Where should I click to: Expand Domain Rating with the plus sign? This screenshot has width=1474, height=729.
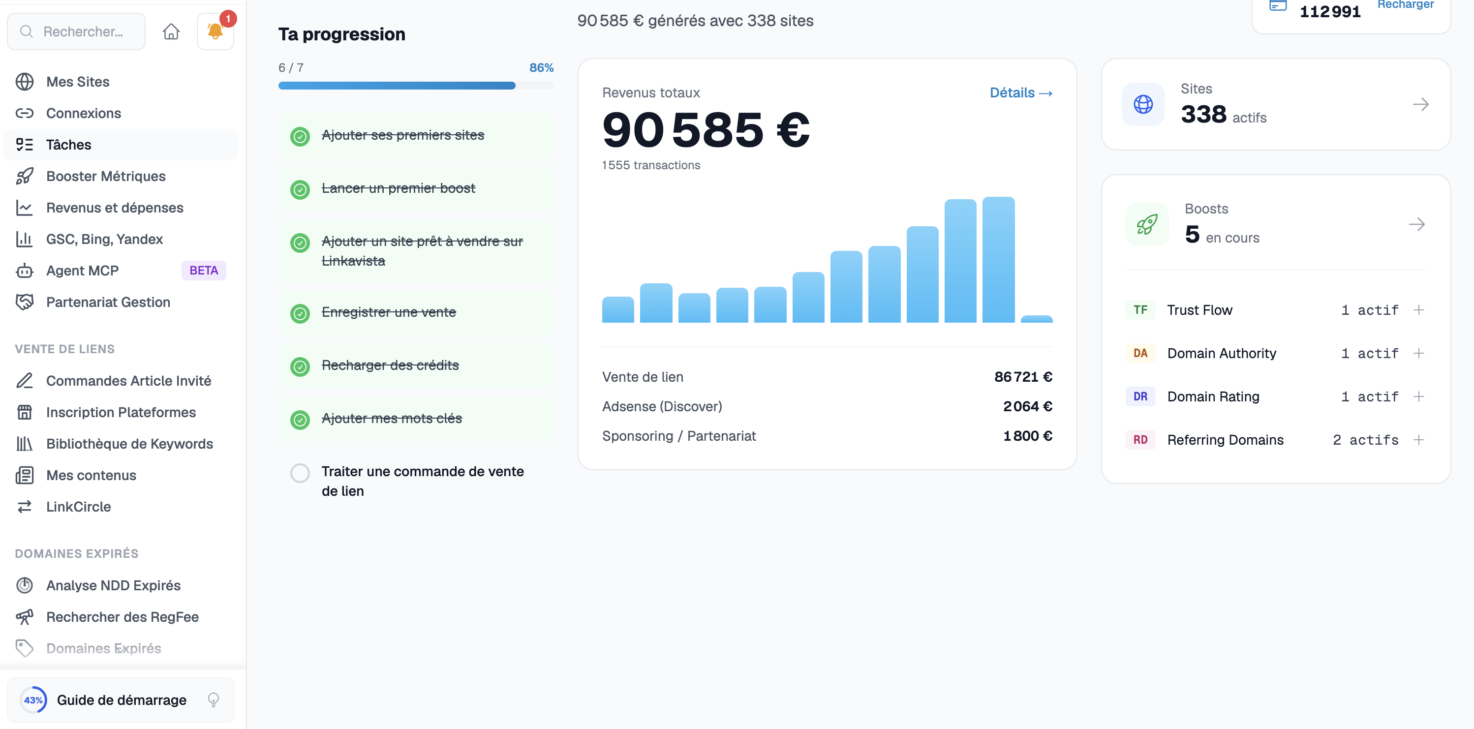click(x=1418, y=396)
